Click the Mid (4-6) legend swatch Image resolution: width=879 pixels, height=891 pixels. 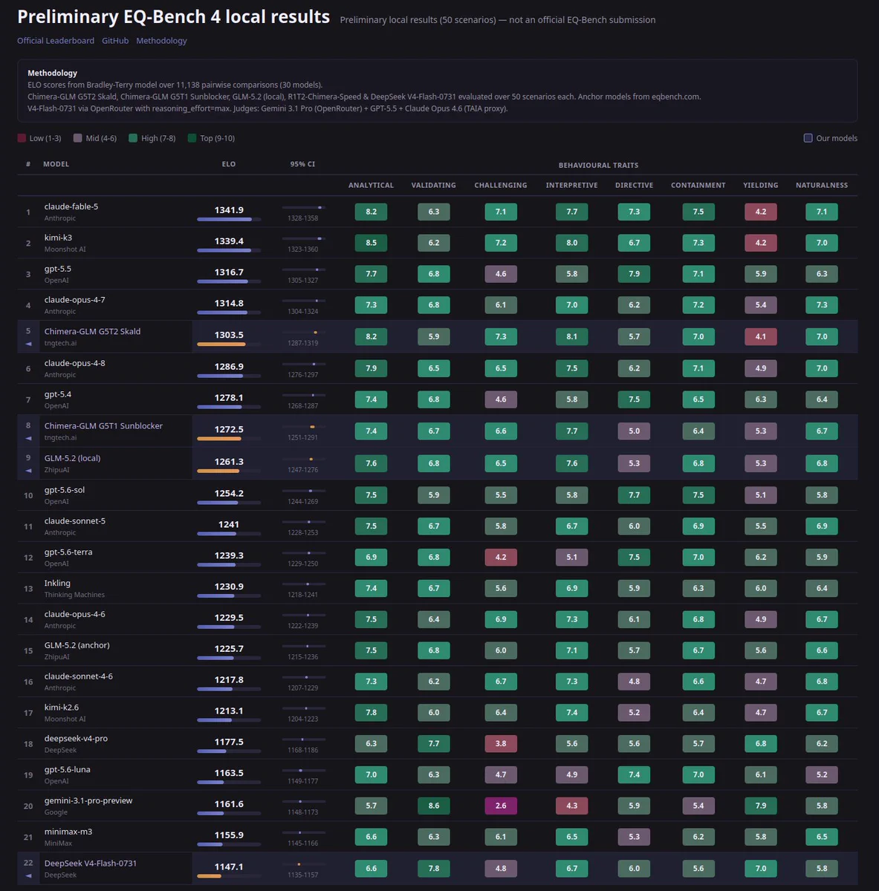[78, 138]
